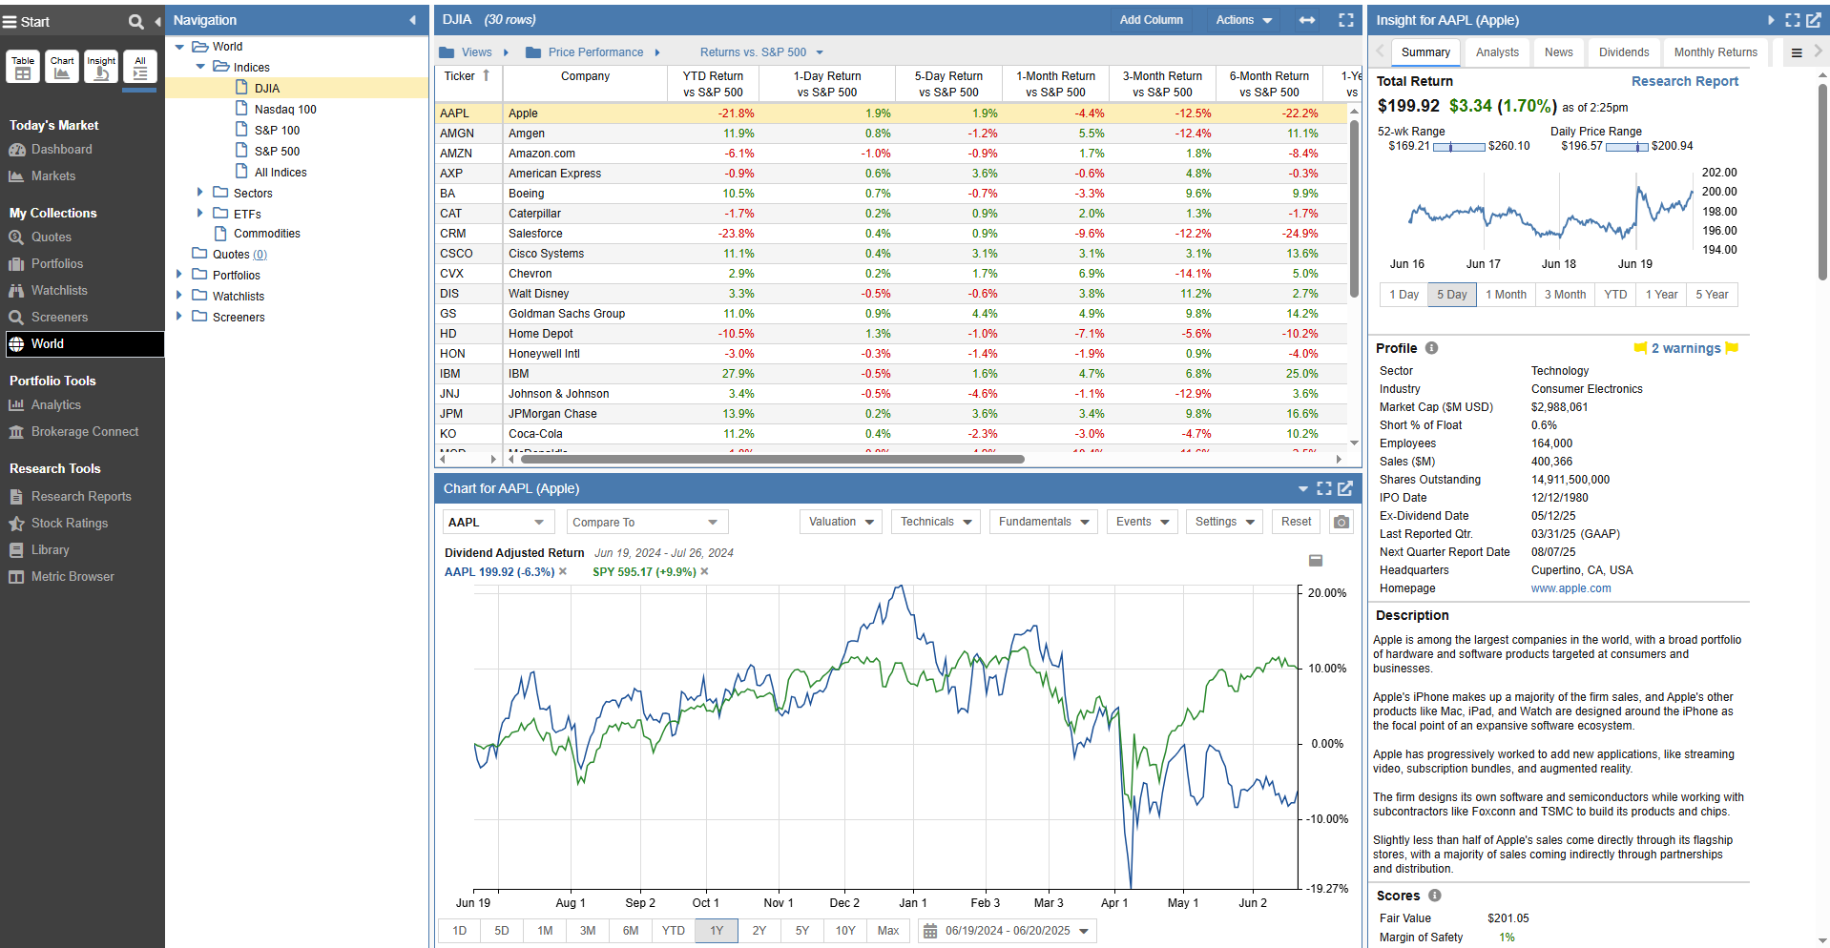Screen dimensions: 1830x948
Task: Open the Analysts tab
Action: click(1497, 52)
